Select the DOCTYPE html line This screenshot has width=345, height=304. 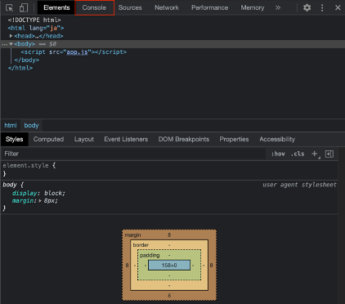(x=34, y=20)
